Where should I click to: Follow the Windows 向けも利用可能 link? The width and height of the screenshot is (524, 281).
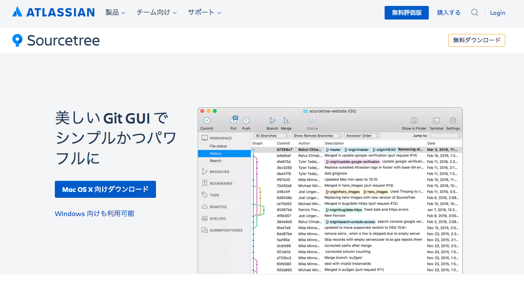tap(94, 214)
